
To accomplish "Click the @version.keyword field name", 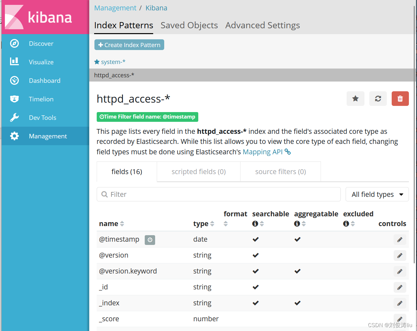I will pos(128,271).
